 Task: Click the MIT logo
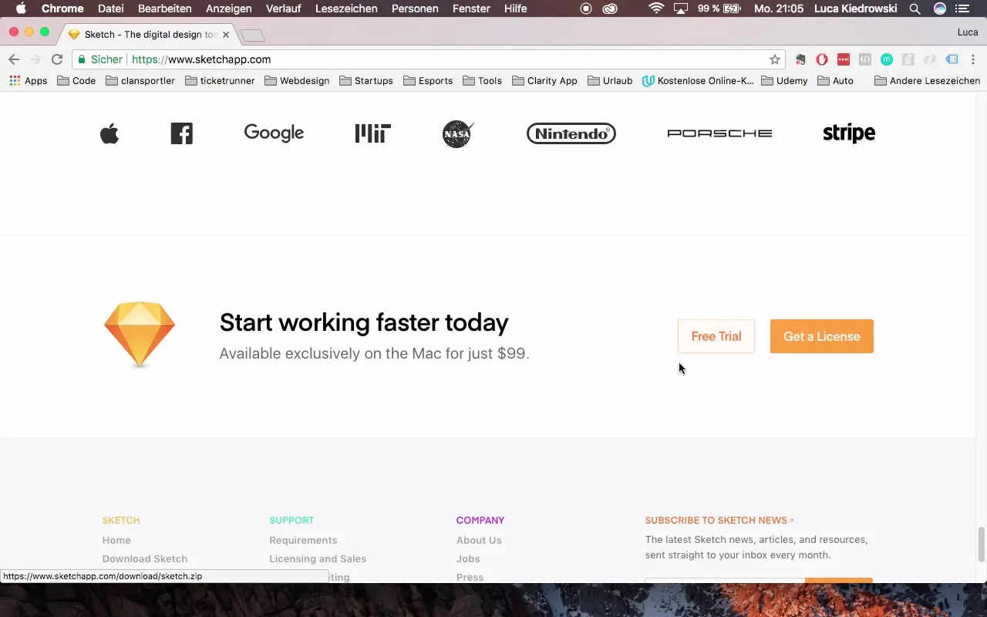tap(373, 133)
